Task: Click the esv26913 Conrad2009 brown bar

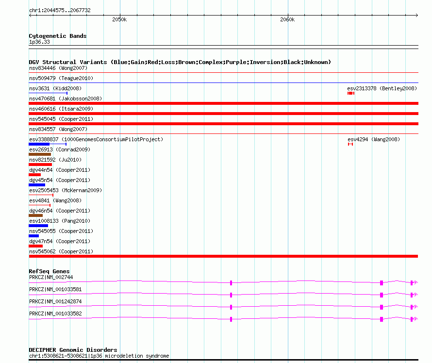Action: (x=40, y=154)
